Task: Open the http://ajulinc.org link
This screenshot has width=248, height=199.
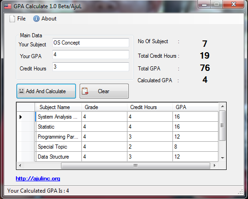Action: pyautogui.click(x=38, y=179)
